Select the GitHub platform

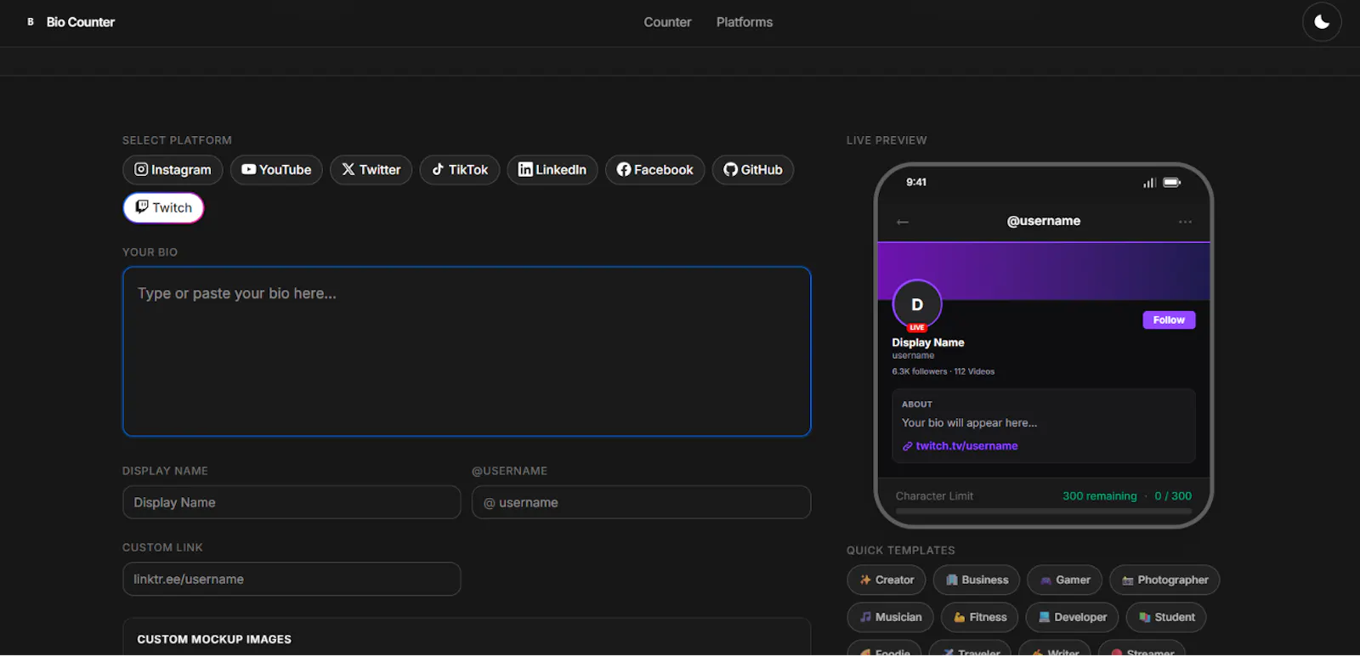coord(753,170)
